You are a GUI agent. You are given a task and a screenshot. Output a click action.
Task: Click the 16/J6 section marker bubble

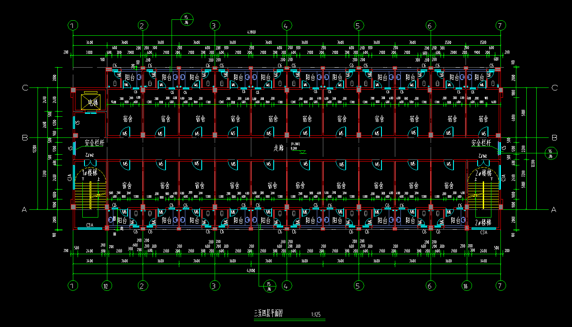point(551,153)
